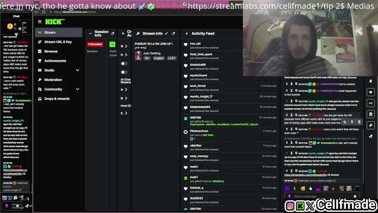The width and height of the screenshot is (378, 213).
Task: Pop out the Stream info panel
Action: point(173,34)
